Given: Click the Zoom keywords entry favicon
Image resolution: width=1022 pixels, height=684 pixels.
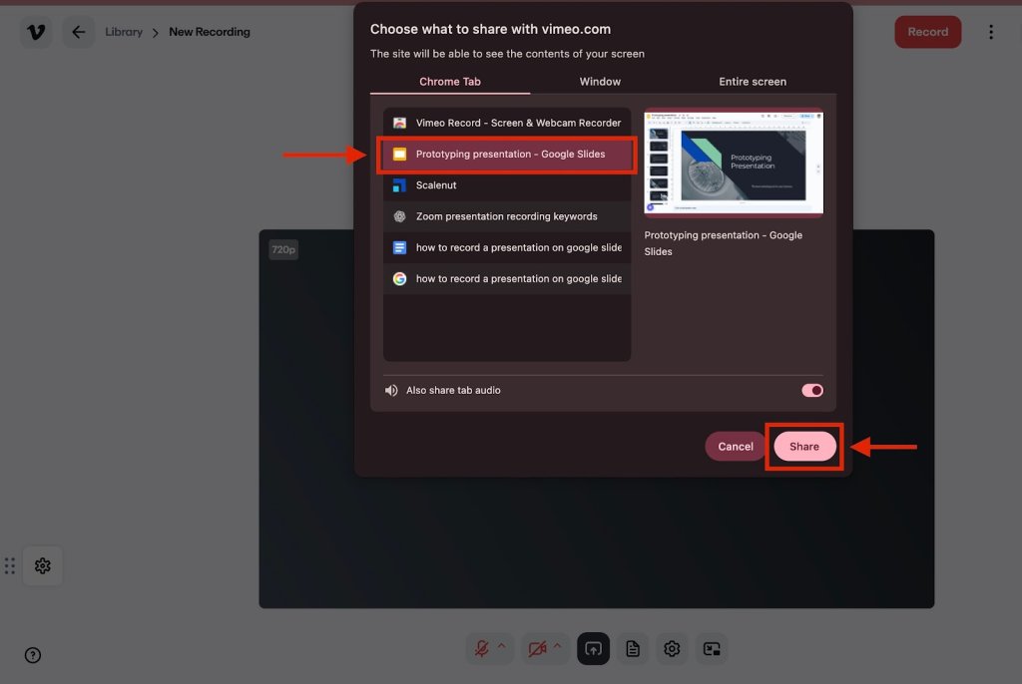Looking at the screenshot, I should point(399,216).
